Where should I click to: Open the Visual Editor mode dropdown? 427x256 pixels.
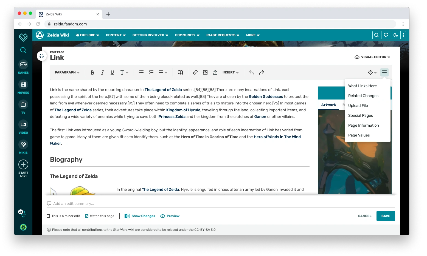tap(372, 57)
